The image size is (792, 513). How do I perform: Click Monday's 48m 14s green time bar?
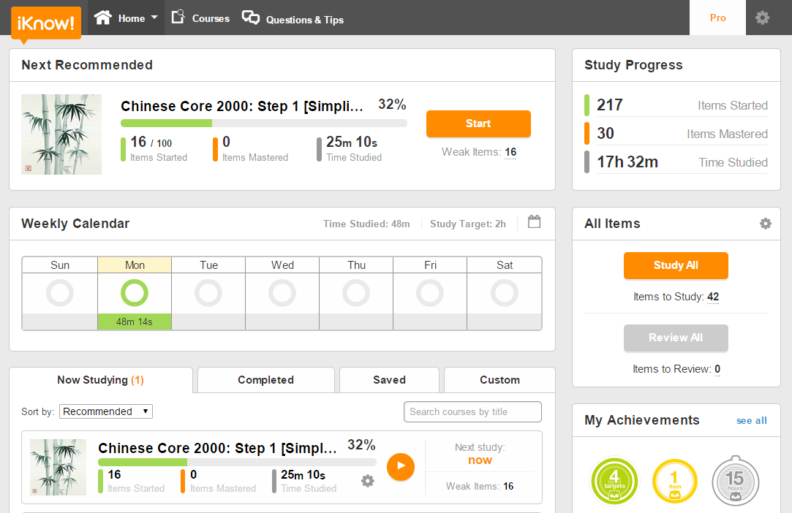click(135, 322)
